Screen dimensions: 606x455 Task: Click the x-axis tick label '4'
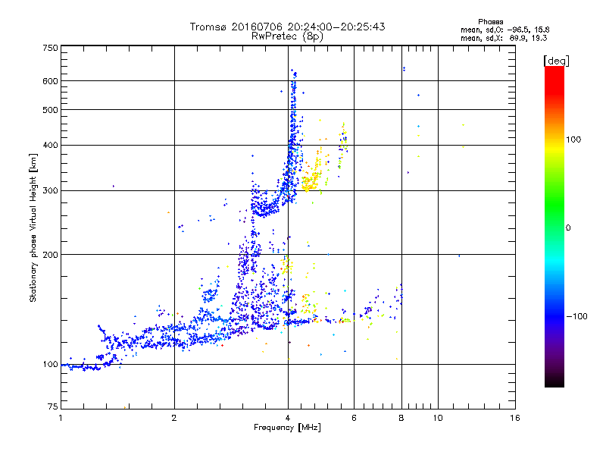point(288,418)
